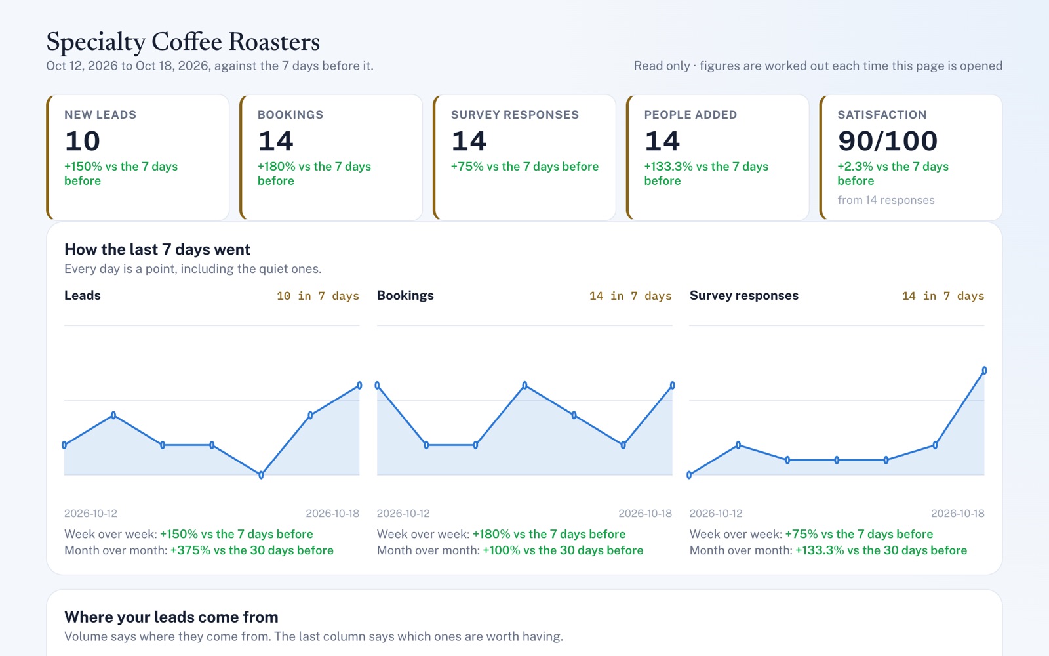Click the Leads chart title
The height and width of the screenshot is (656, 1049).
(83, 295)
